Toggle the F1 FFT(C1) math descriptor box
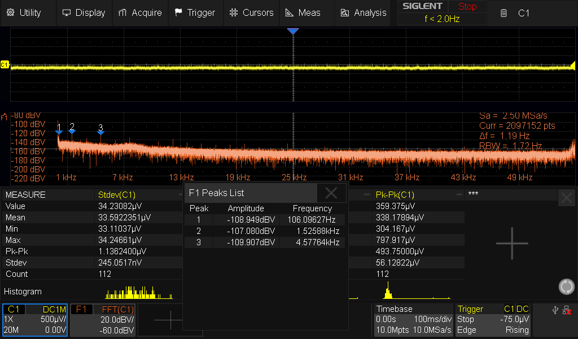 coord(103,320)
